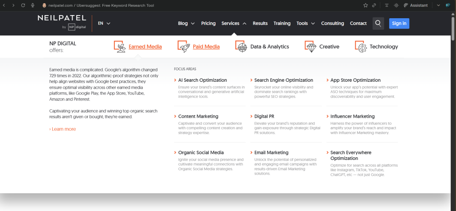Click the Sign in button
Viewport: 456px width, 211px height.
pyautogui.click(x=399, y=24)
